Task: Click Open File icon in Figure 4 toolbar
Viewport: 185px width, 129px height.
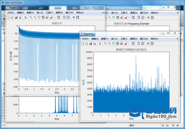Action: pos(86,44)
